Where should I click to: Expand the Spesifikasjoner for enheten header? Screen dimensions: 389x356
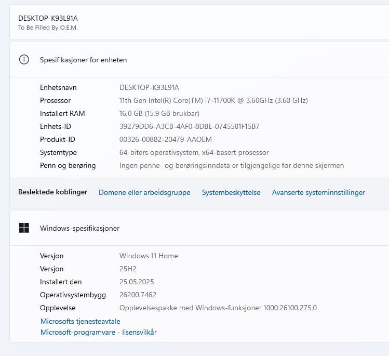[199, 60]
